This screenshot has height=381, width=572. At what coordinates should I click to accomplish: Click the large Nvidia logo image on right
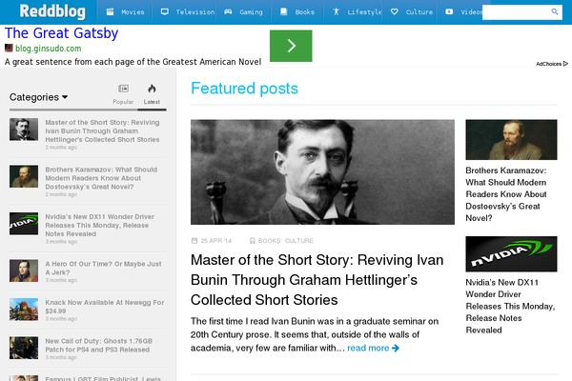coord(511,254)
